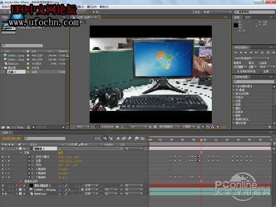This screenshot has height=207, width=276.
Task: Click the motion blur icon in timeline toolbar
Action: coord(130,139)
